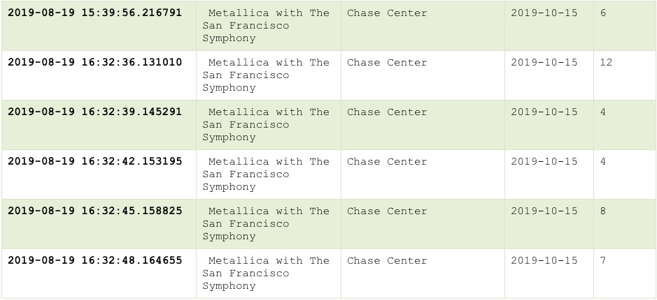Click the timestamp ending in 16:32:45.158825

click(x=94, y=211)
